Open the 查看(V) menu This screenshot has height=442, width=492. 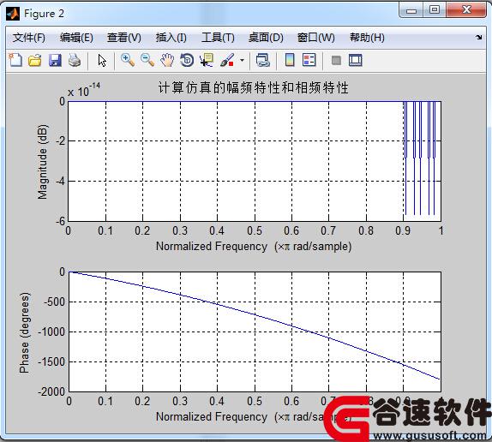click(x=124, y=38)
